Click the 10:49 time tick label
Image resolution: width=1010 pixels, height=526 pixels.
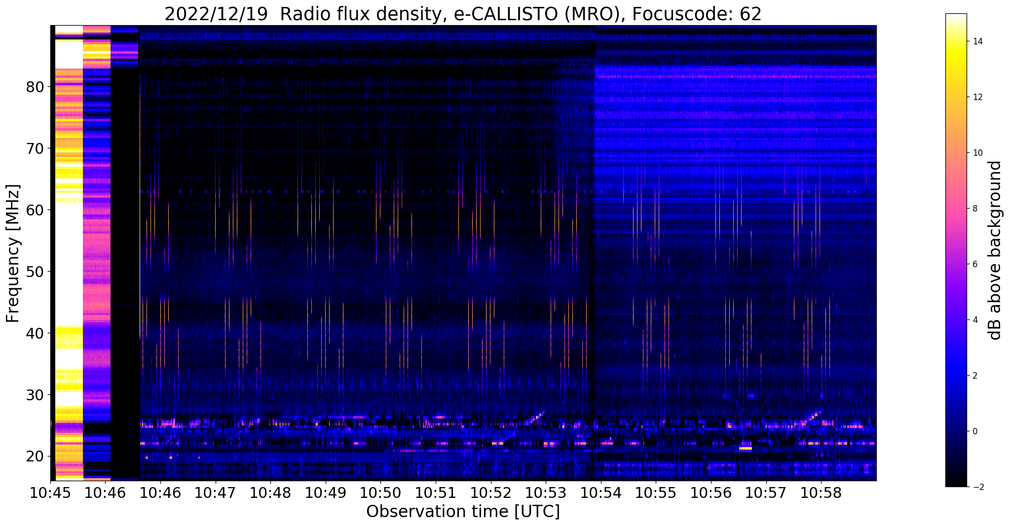click(x=326, y=493)
